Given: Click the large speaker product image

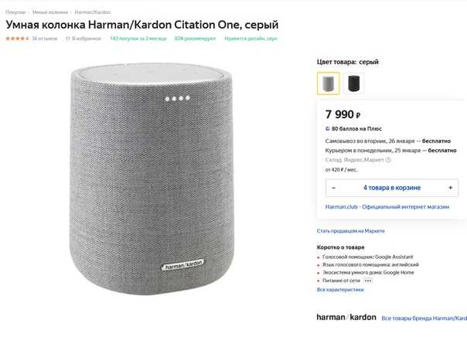Looking at the screenshot, I should (x=152, y=179).
